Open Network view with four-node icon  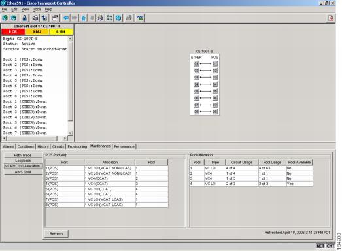coord(109,18)
